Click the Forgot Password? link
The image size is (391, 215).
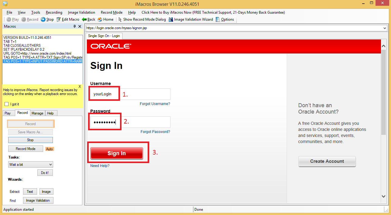pyautogui.click(x=155, y=132)
